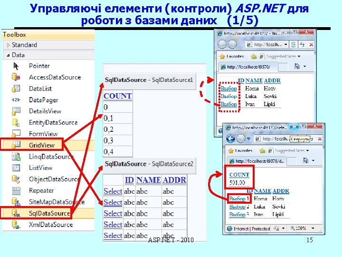This screenshot has width=342, height=257.
Task: Select the SqlDataSource icon
Action: [16, 213]
